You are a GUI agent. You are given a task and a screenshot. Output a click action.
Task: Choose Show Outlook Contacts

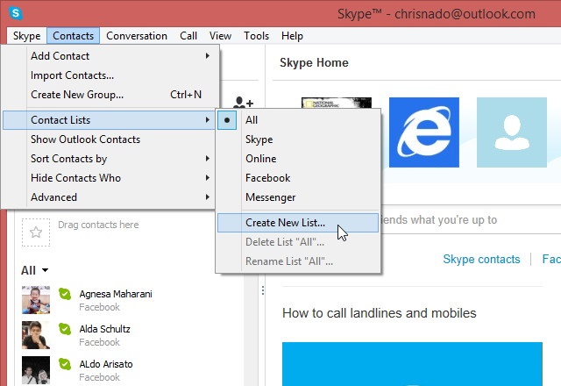109,139
